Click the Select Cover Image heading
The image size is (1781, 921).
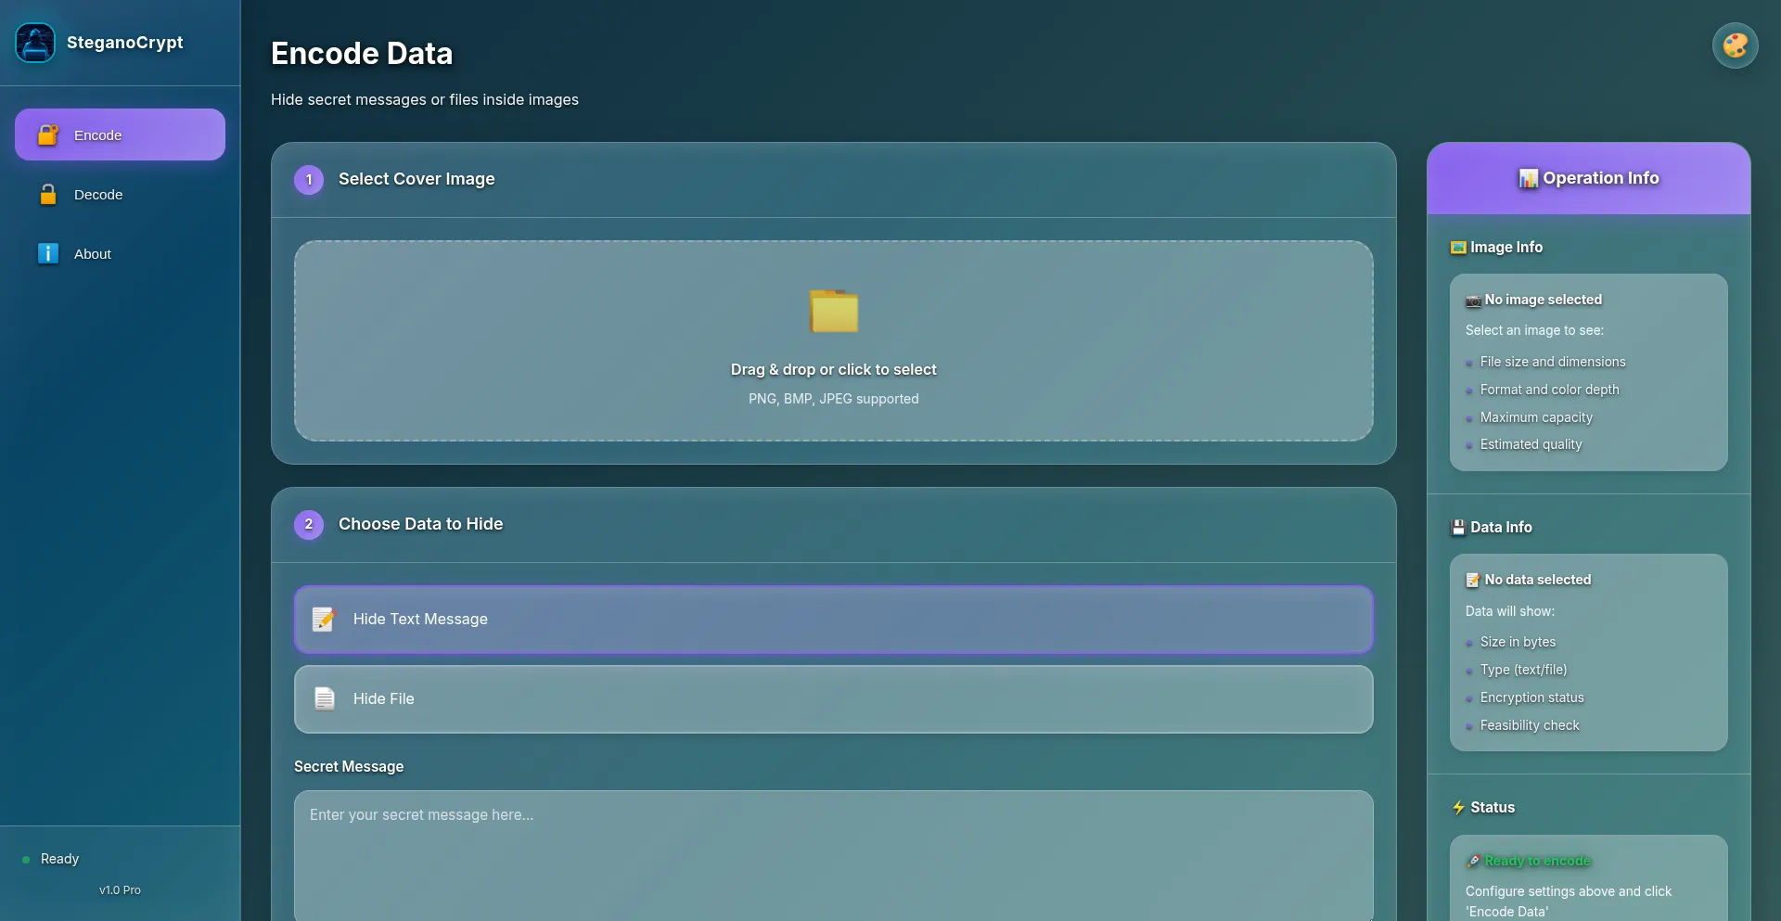point(416,179)
